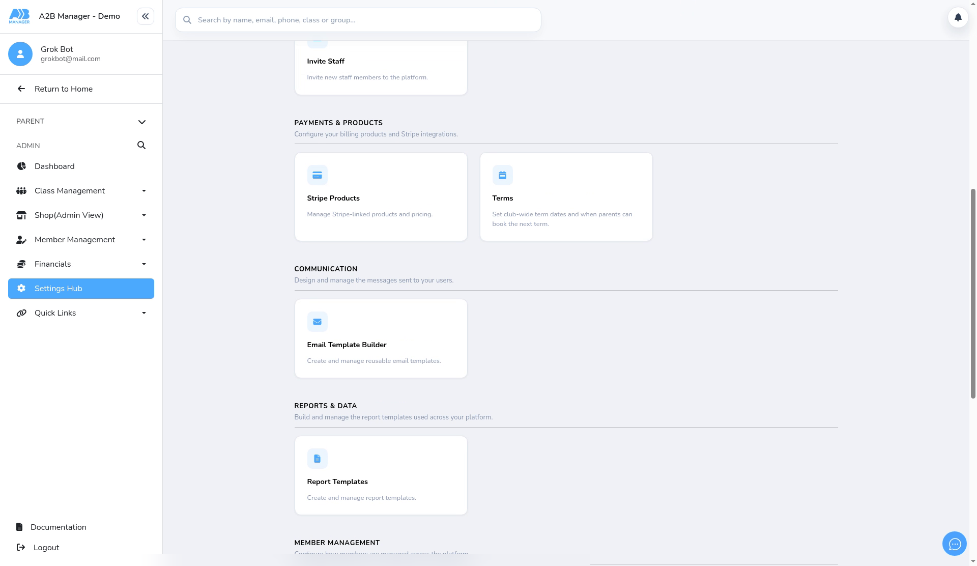Open the notifications bell
This screenshot has width=977, height=566.
958,17
